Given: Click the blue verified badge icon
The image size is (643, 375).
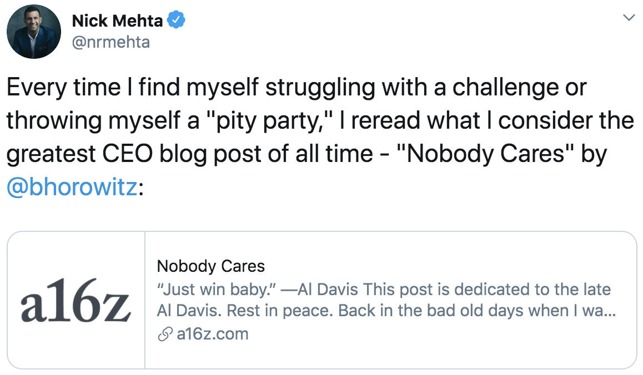Looking at the screenshot, I should [x=177, y=20].
